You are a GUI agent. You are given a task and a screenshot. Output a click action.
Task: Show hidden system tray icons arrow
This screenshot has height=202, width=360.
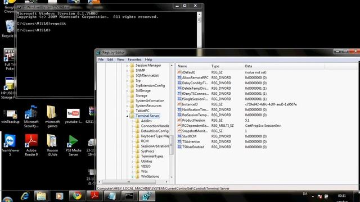(x=313, y=196)
